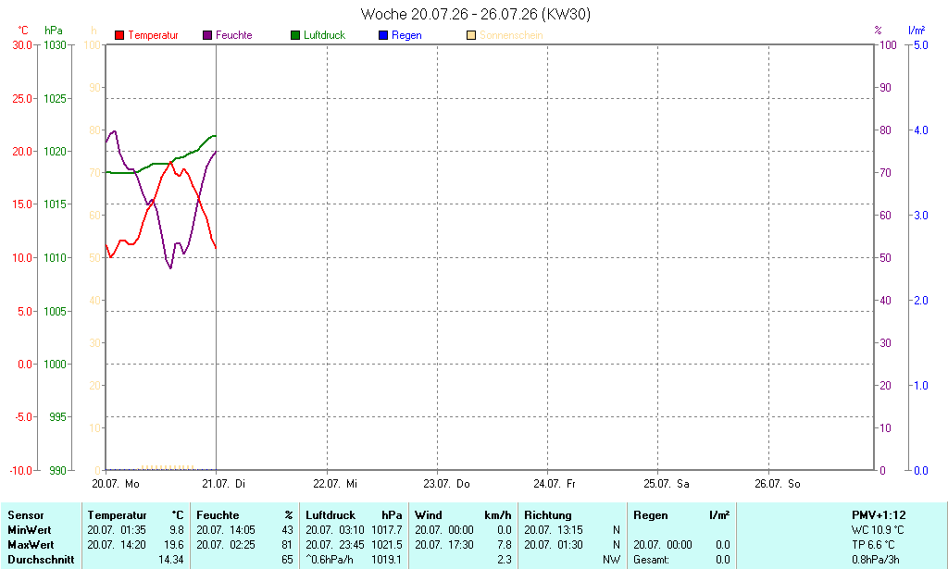Click the 26.07. So date label
Viewport: 948px width, 569px height.
(778, 483)
